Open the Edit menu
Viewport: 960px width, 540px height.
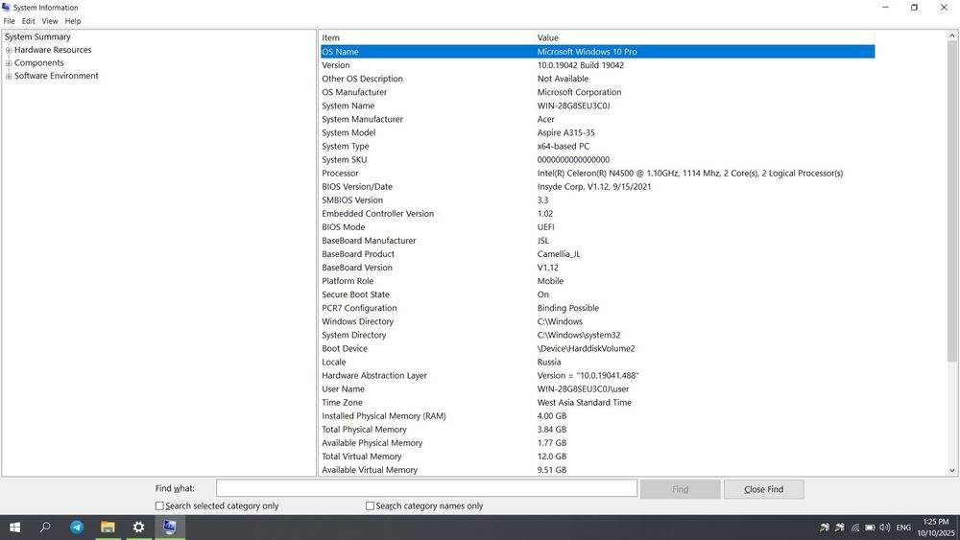pos(28,21)
